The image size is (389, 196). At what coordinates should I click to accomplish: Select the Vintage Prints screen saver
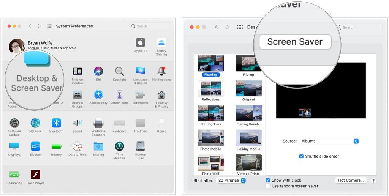pyautogui.click(x=248, y=162)
